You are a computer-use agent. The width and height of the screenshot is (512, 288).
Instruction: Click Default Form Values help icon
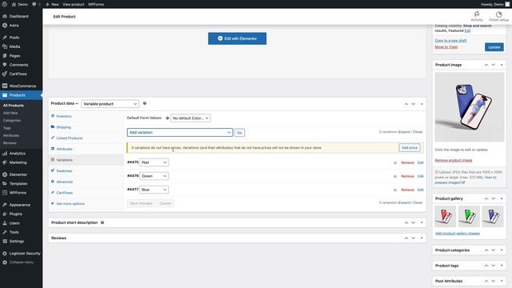point(167,118)
